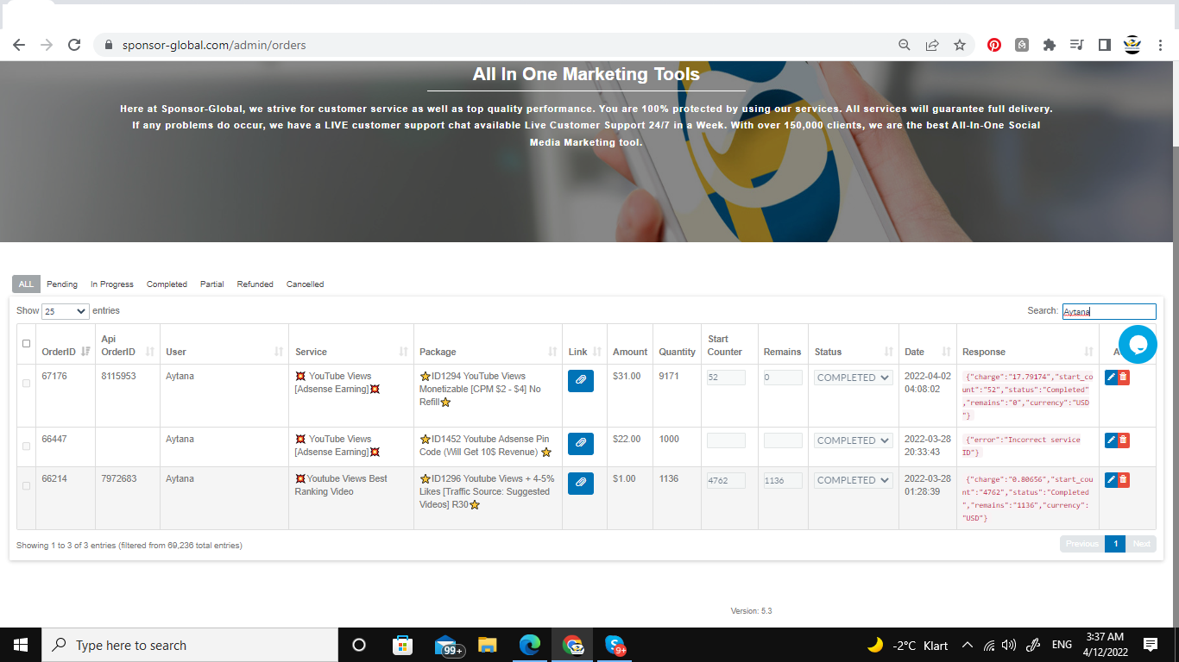Switch to Microsoft Edge on the taskbar
Screen dimensions: 1179x662
coord(530,645)
